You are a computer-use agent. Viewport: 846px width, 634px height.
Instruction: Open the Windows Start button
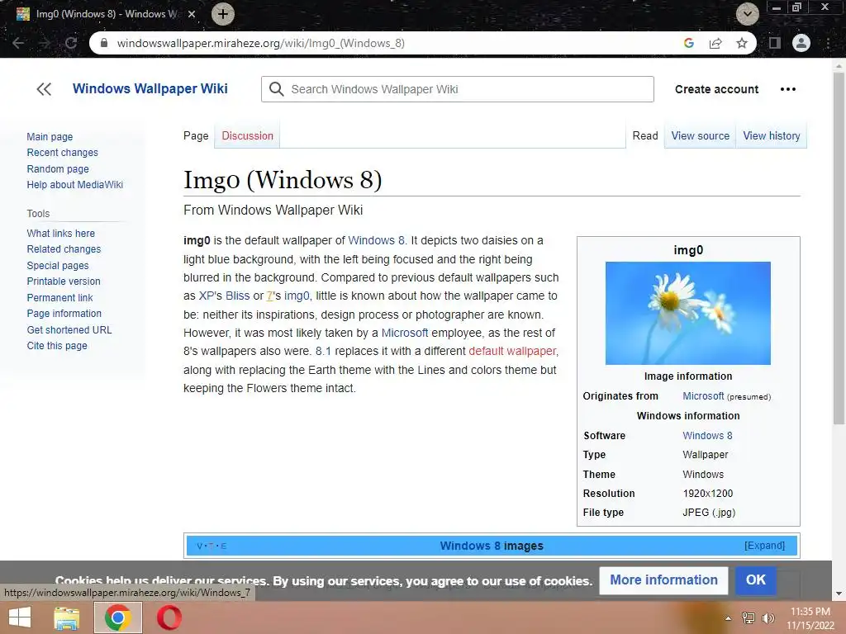[x=20, y=617]
